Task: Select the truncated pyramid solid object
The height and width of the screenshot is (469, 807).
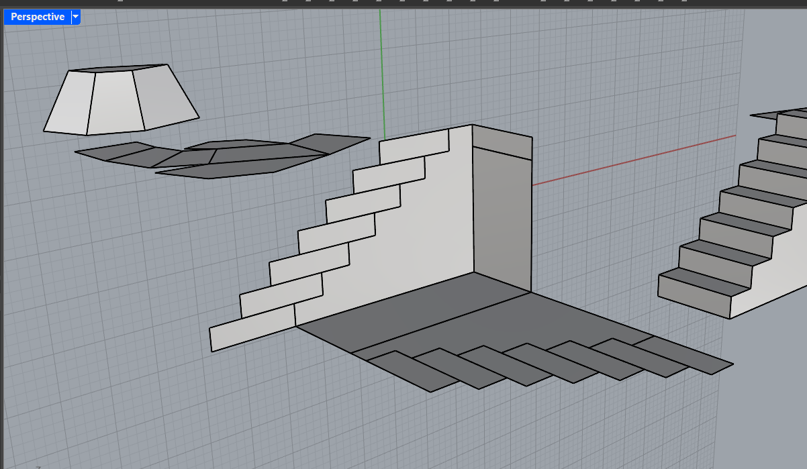Action: [x=121, y=99]
